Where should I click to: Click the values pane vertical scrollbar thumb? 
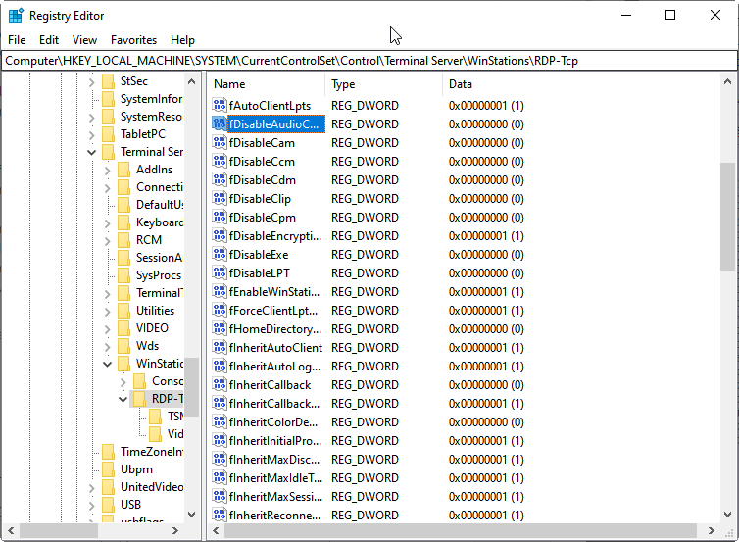[x=727, y=217]
